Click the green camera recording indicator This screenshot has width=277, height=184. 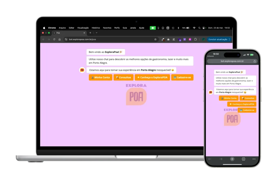coord(153,28)
